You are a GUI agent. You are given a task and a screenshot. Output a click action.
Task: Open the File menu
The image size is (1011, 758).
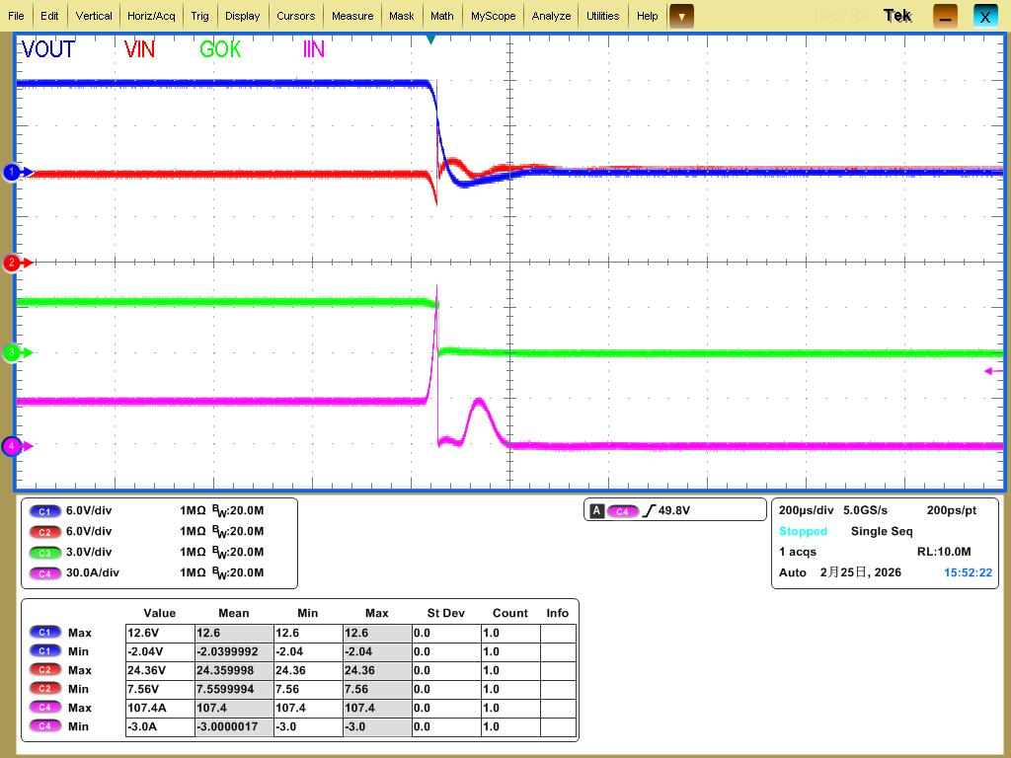pos(16,16)
